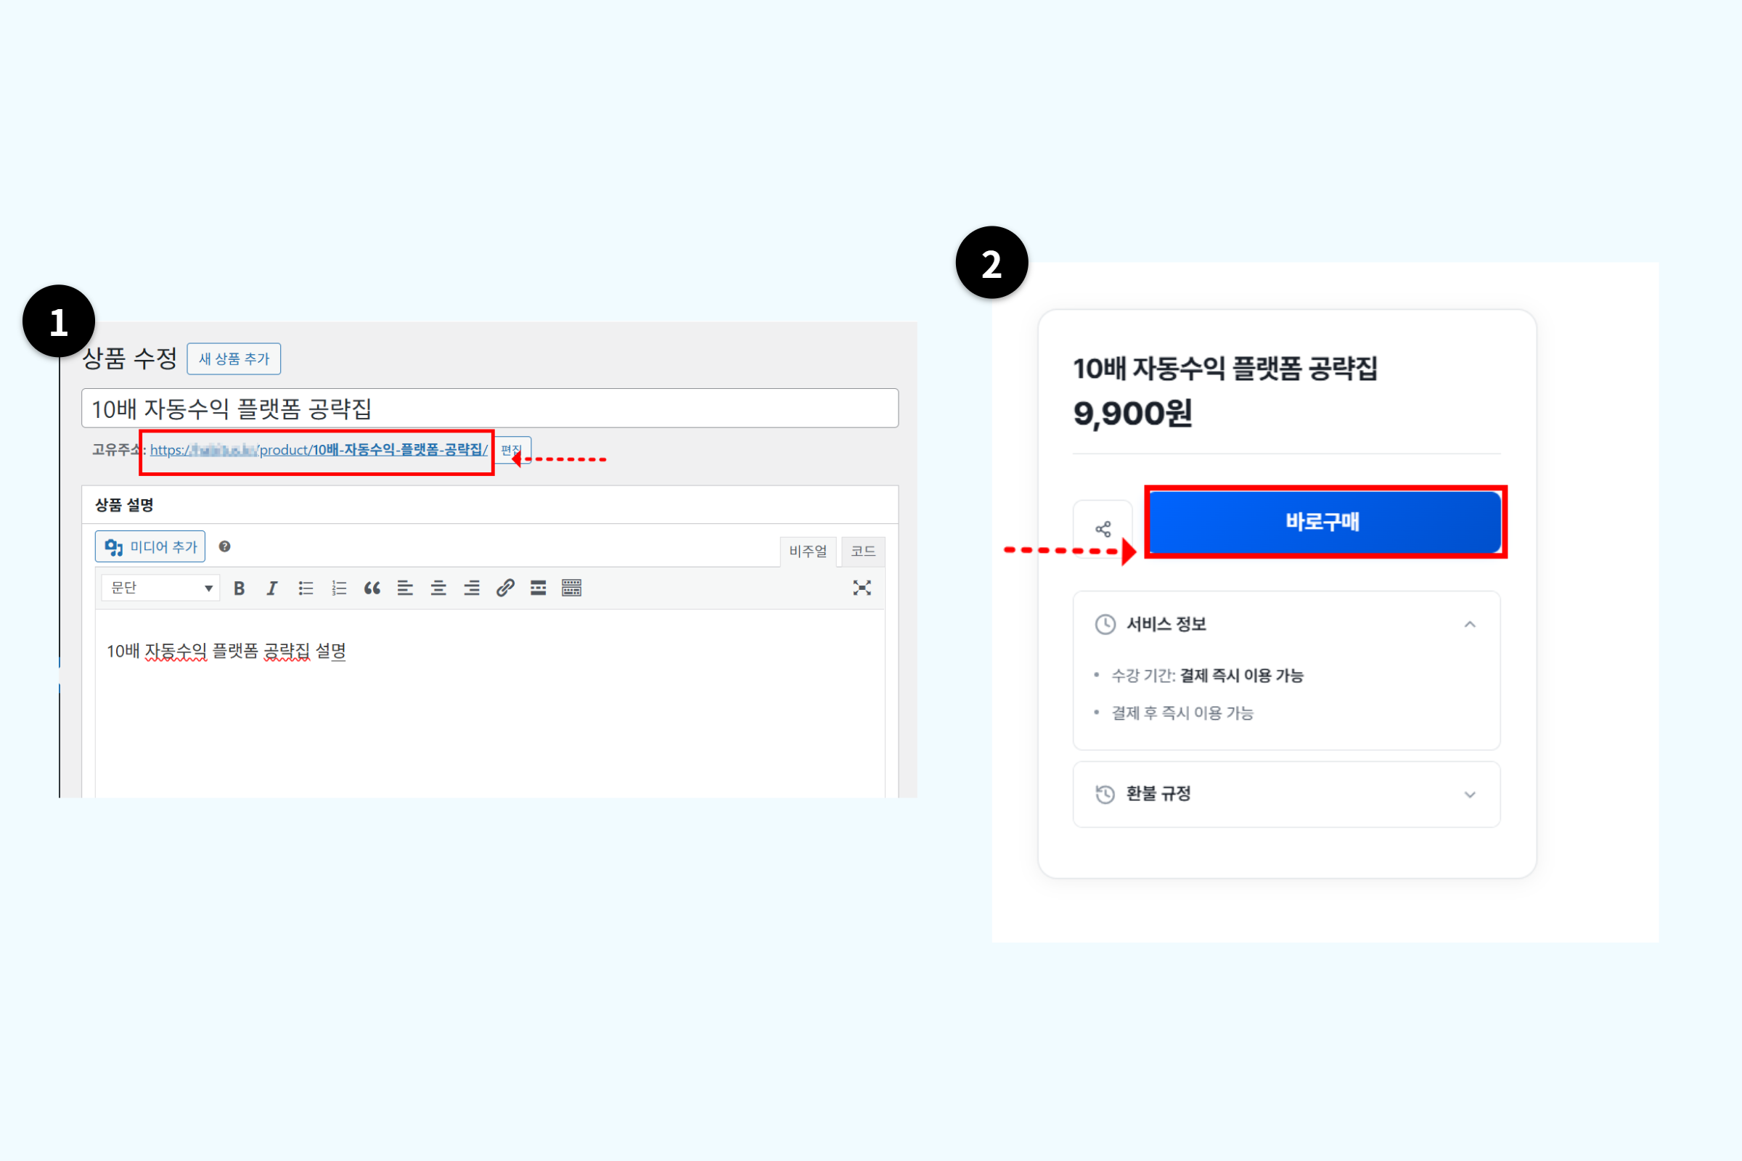Click the share icon beside 바로구매
Image resolution: width=1742 pixels, height=1161 pixels.
click(x=1103, y=530)
